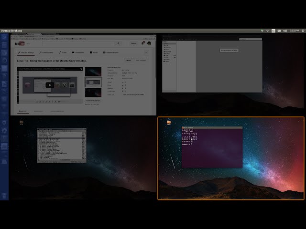
Task: Open the Basic info sub-tab
Action: click(22, 111)
